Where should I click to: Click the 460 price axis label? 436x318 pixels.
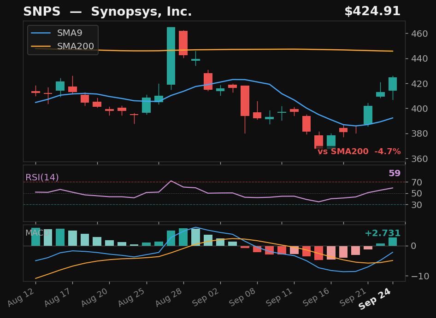pyautogui.click(x=420, y=34)
